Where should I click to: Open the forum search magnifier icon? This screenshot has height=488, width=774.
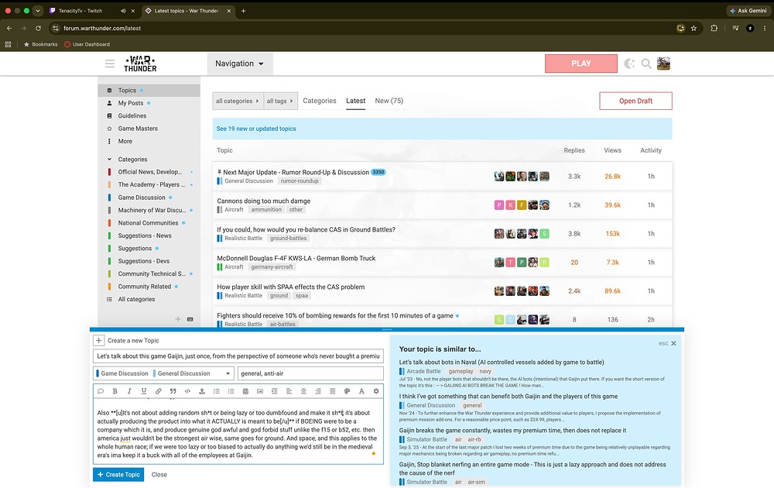646,64
